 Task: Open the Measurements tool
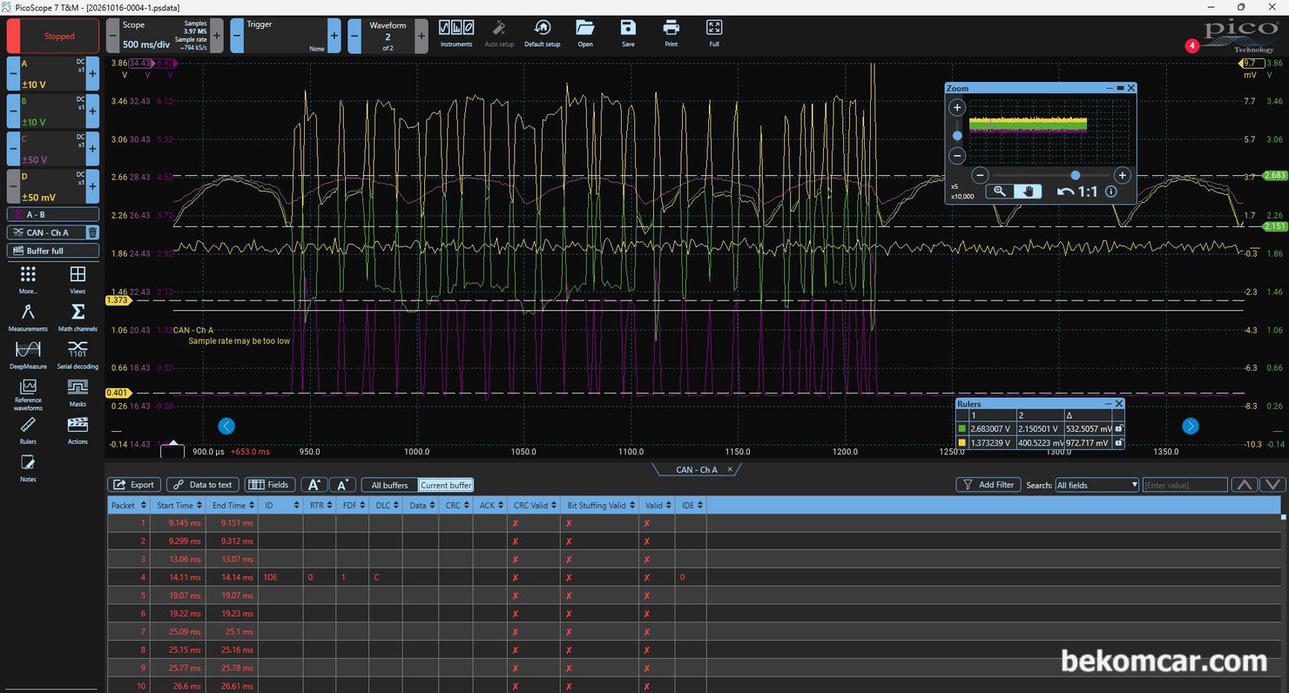tap(28, 318)
